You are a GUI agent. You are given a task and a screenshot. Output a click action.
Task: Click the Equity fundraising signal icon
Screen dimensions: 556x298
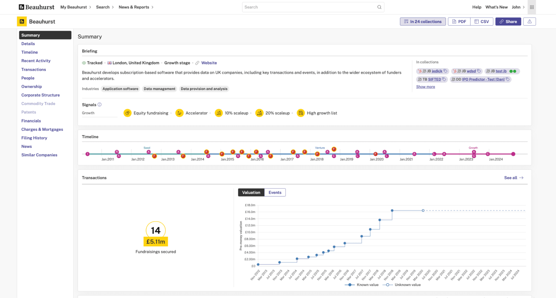click(x=127, y=113)
